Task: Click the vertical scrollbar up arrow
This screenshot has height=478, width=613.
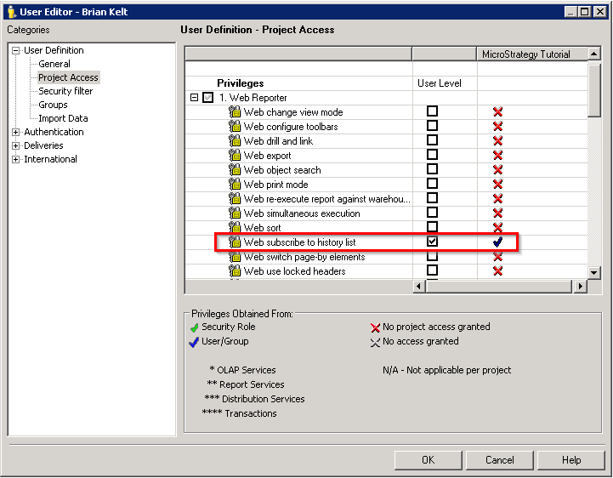Action: click(594, 54)
